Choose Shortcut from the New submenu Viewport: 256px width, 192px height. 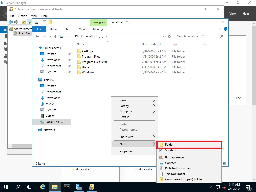point(189,150)
